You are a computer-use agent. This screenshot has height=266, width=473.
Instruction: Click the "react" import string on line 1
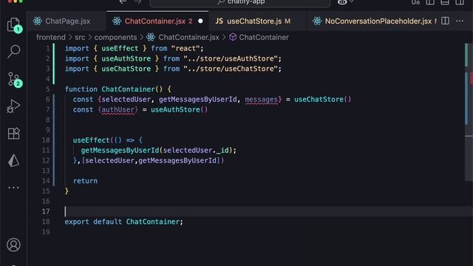(x=186, y=48)
